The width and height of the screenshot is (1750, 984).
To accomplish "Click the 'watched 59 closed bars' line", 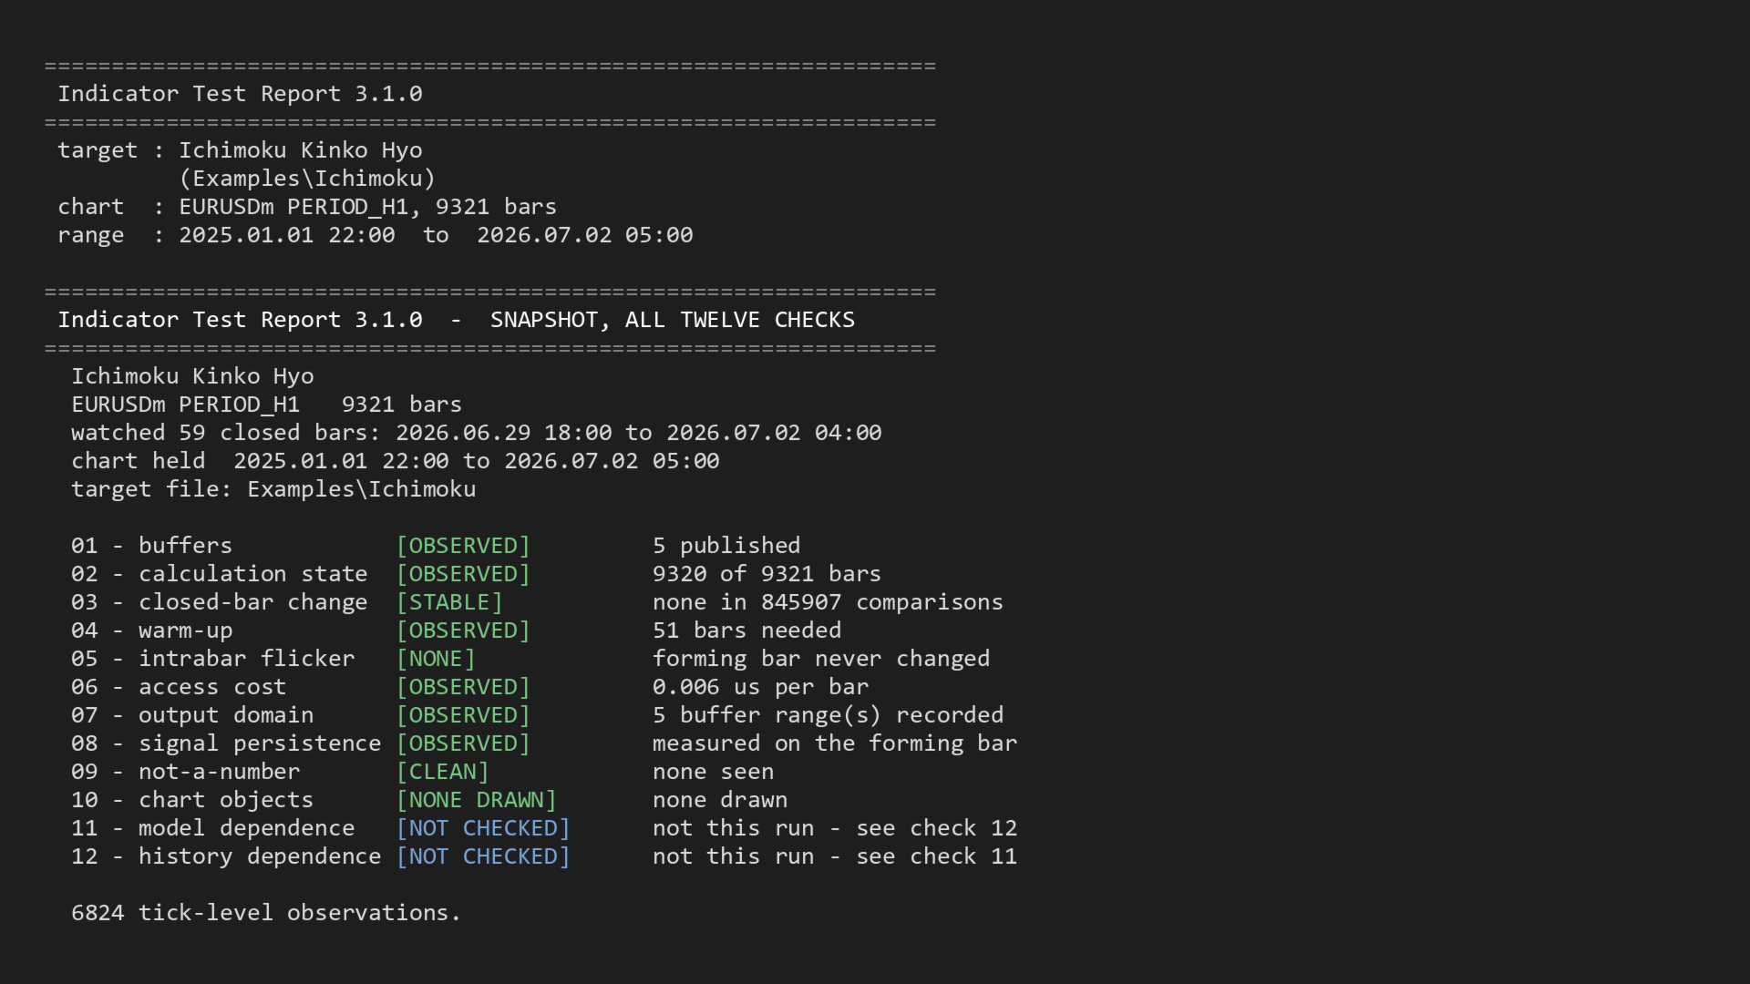I will click(477, 433).
